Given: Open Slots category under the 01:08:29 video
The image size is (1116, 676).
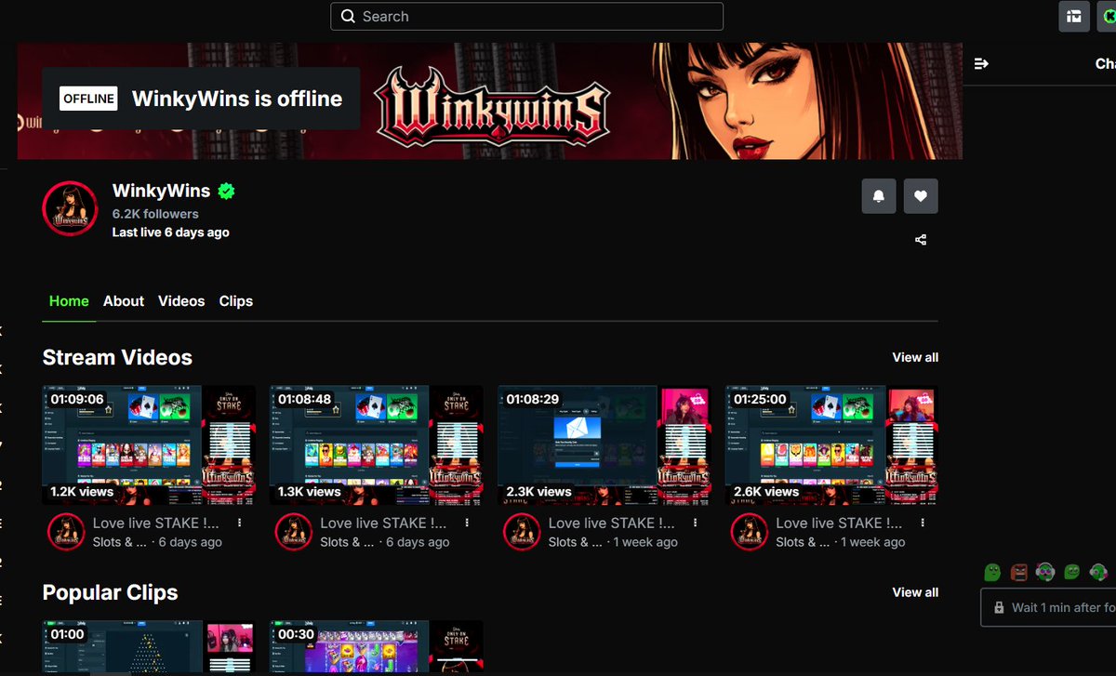Looking at the screenshot, I should pos(576,542).
